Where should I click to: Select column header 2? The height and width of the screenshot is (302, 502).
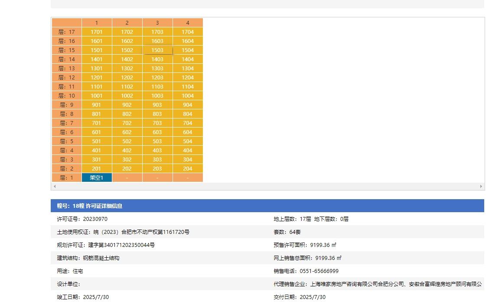click(127, 23)
